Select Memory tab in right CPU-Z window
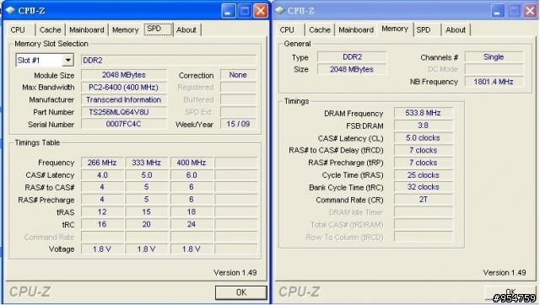540x305 pixels. point(395,29)
